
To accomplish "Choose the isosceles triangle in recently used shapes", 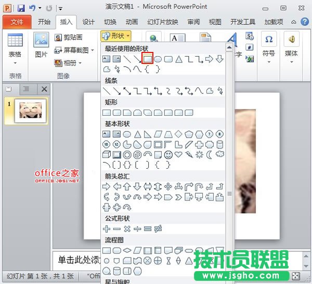I will click(179, 59).
